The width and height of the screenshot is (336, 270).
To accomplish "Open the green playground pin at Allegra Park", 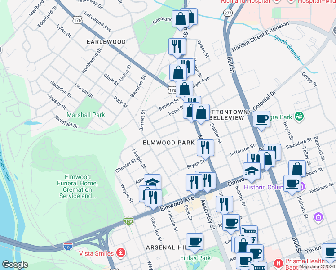I will point(299,116).
